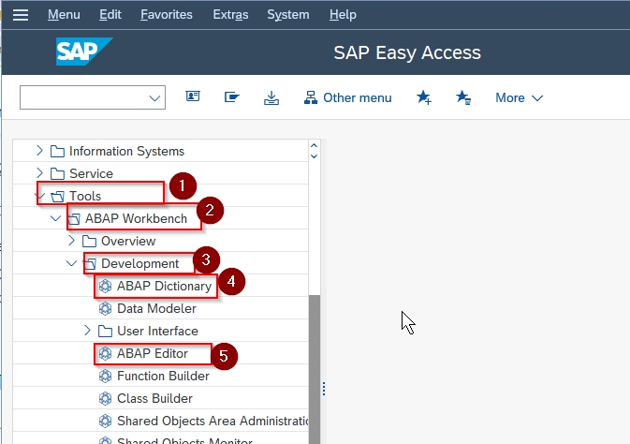Collapse the Development node

71,263
